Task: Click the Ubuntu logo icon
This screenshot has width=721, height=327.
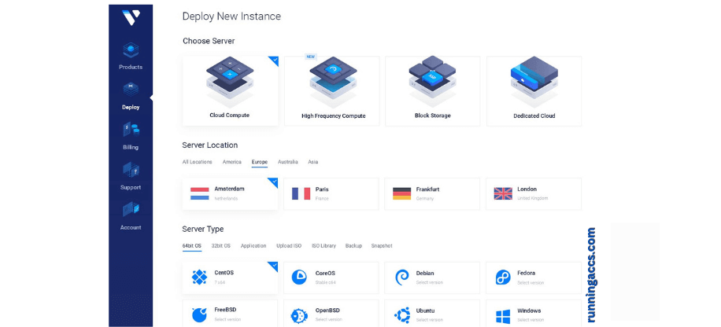Action: click(402, 315)
